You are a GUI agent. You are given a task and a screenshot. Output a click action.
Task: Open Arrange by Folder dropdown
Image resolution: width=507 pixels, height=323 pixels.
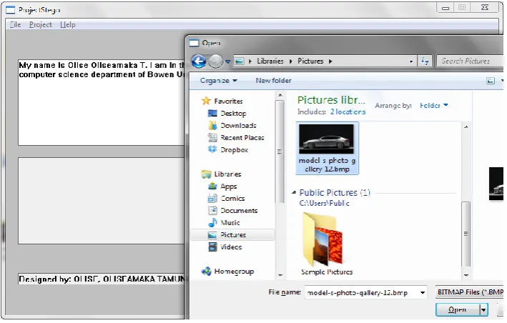[433, 105]
